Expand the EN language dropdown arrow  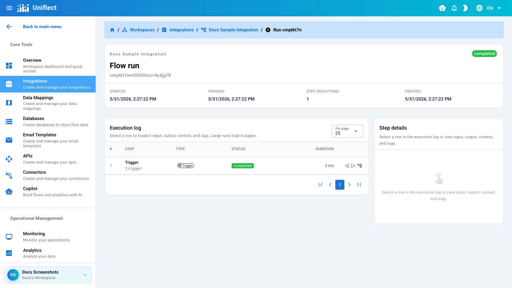[499, 8]
